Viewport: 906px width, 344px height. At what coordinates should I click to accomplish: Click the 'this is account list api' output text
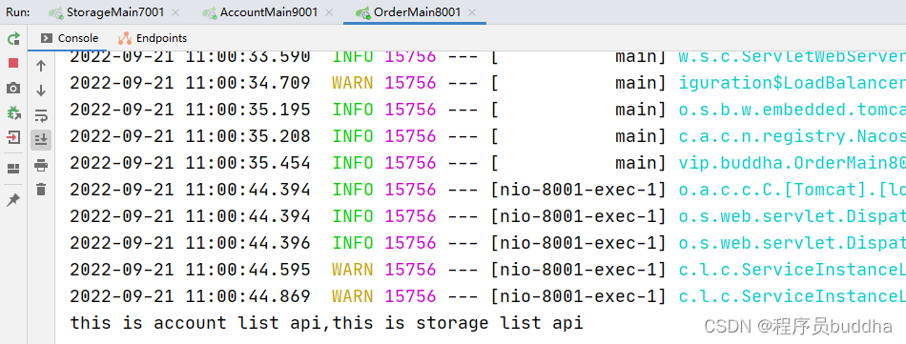coord(195,323)
